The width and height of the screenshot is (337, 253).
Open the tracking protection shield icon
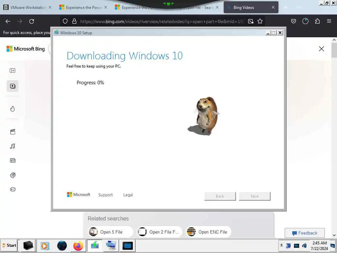tap(65, 21)
